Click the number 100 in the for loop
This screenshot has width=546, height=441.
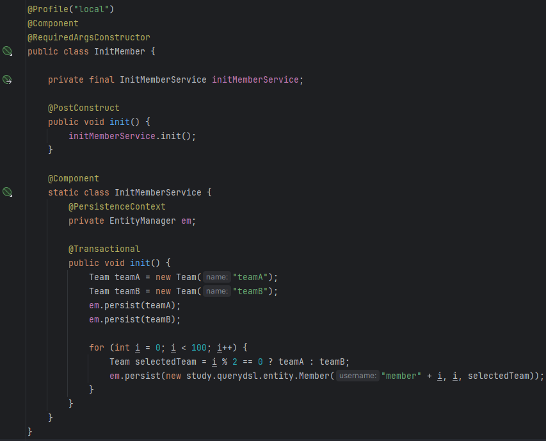click(x=199, y=347)
